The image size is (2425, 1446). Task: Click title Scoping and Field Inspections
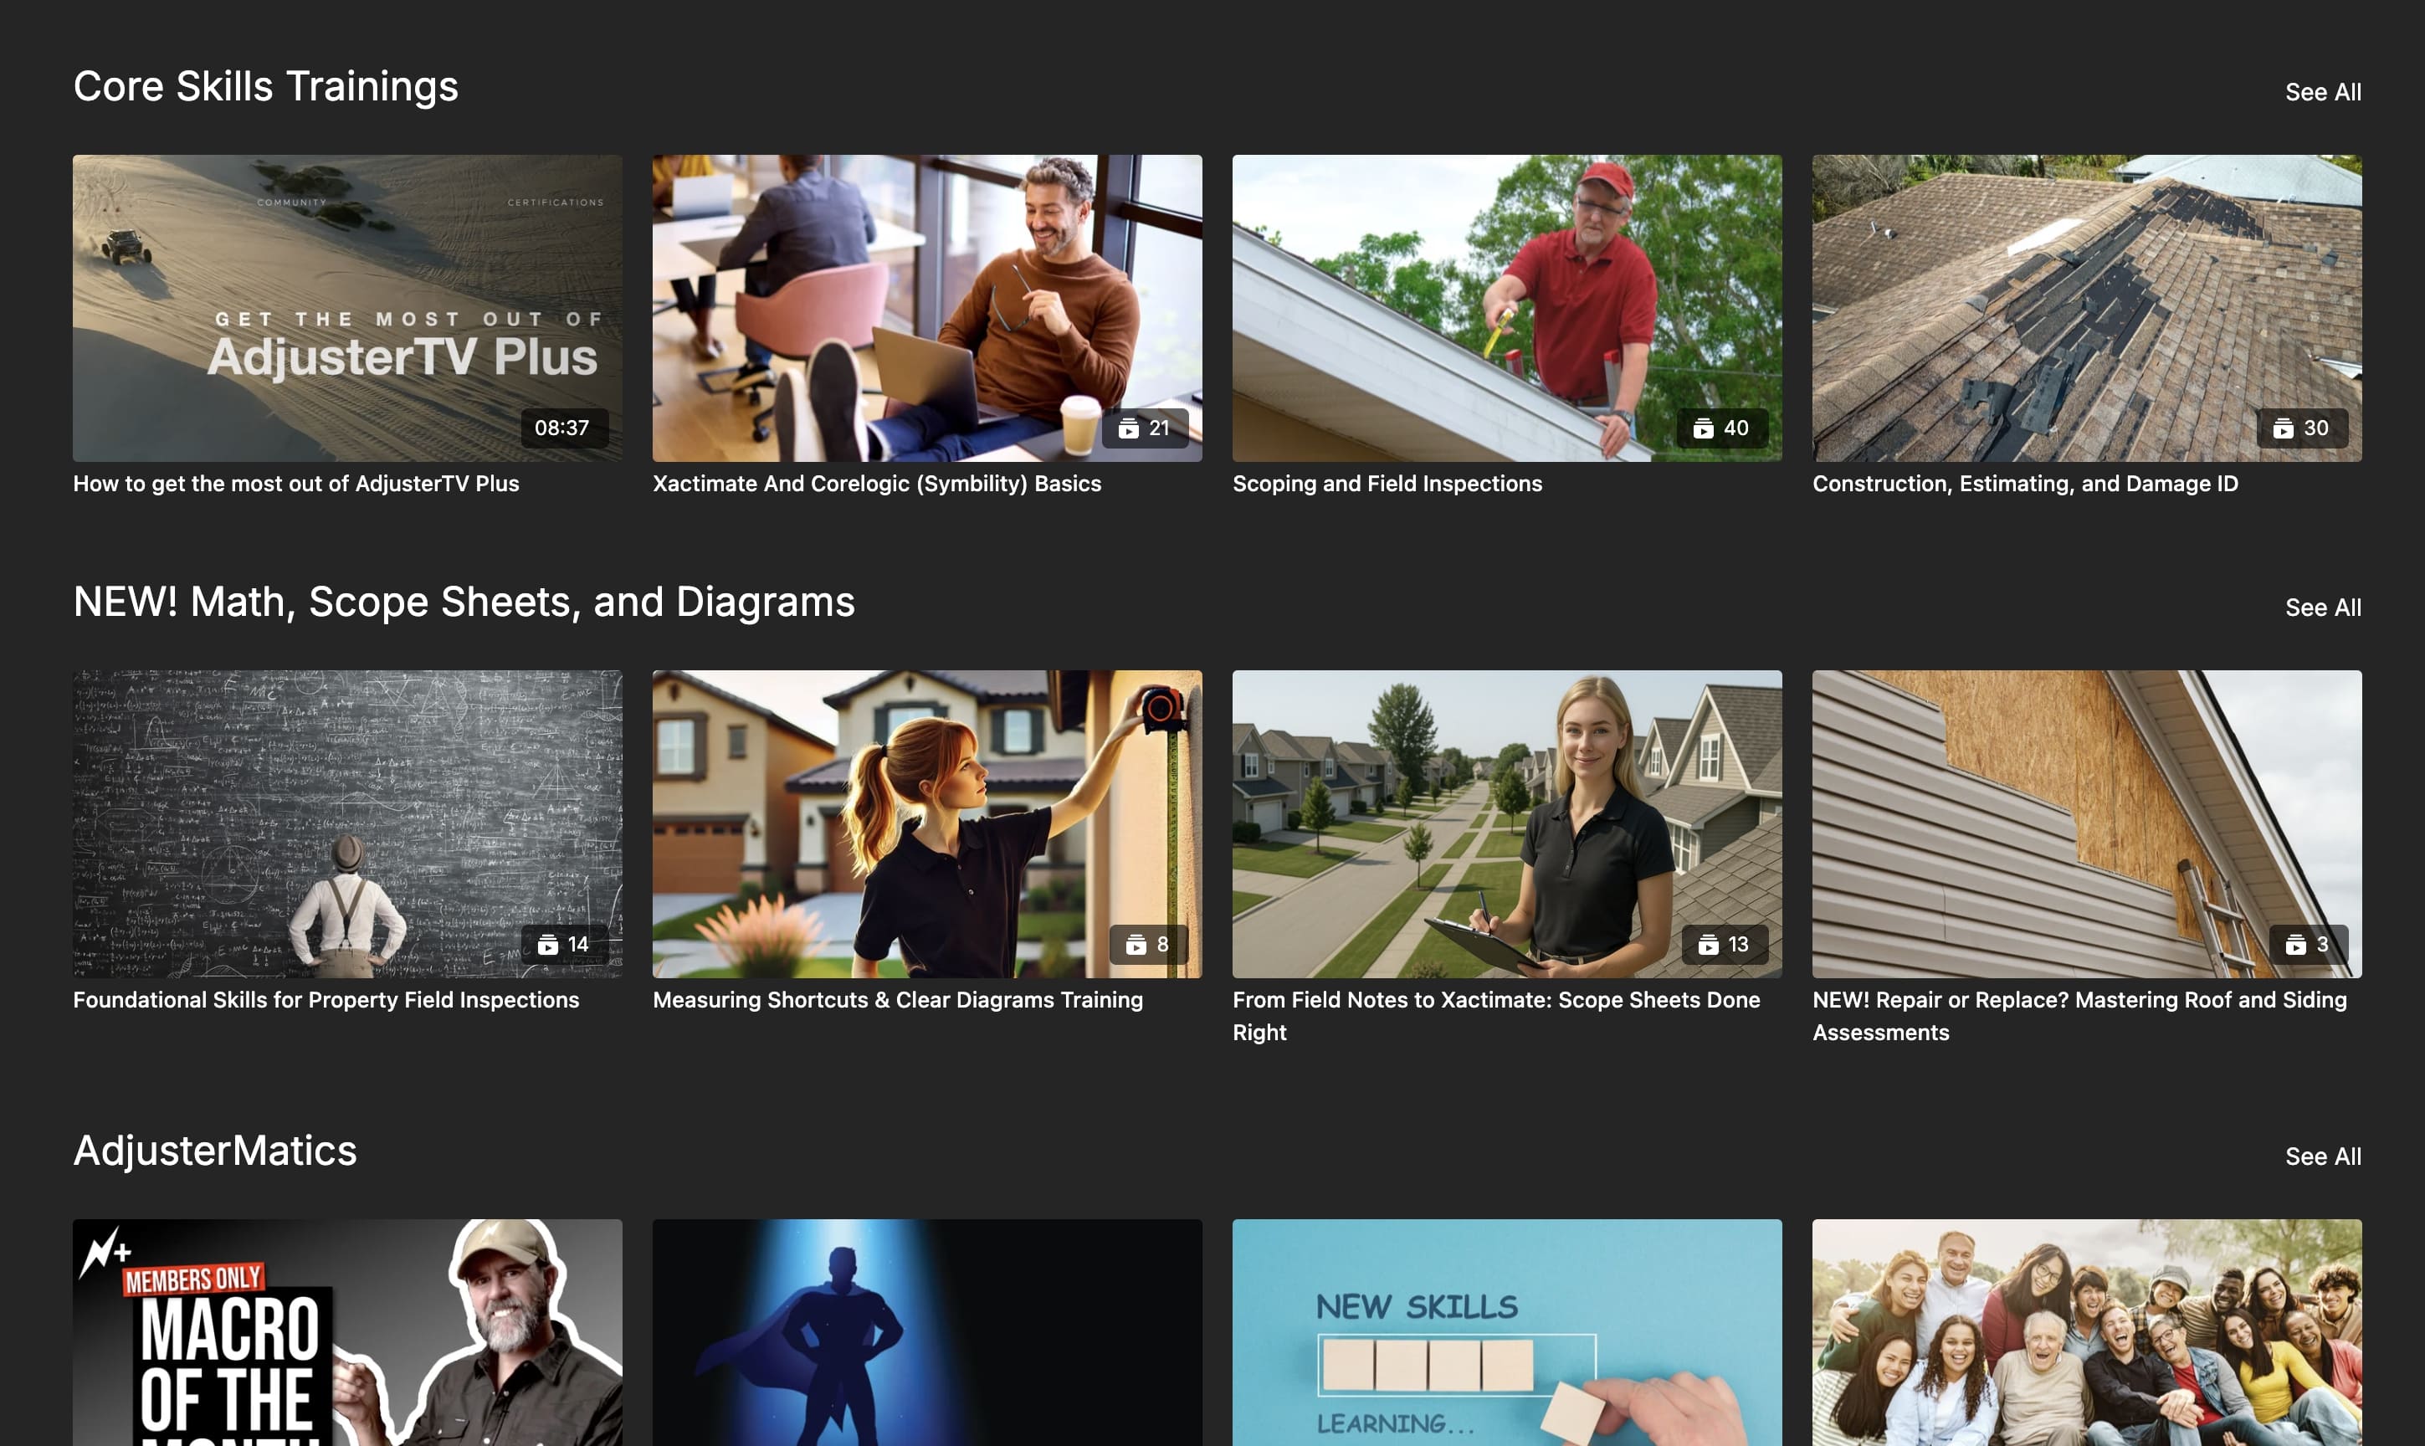coord(1387,484)
